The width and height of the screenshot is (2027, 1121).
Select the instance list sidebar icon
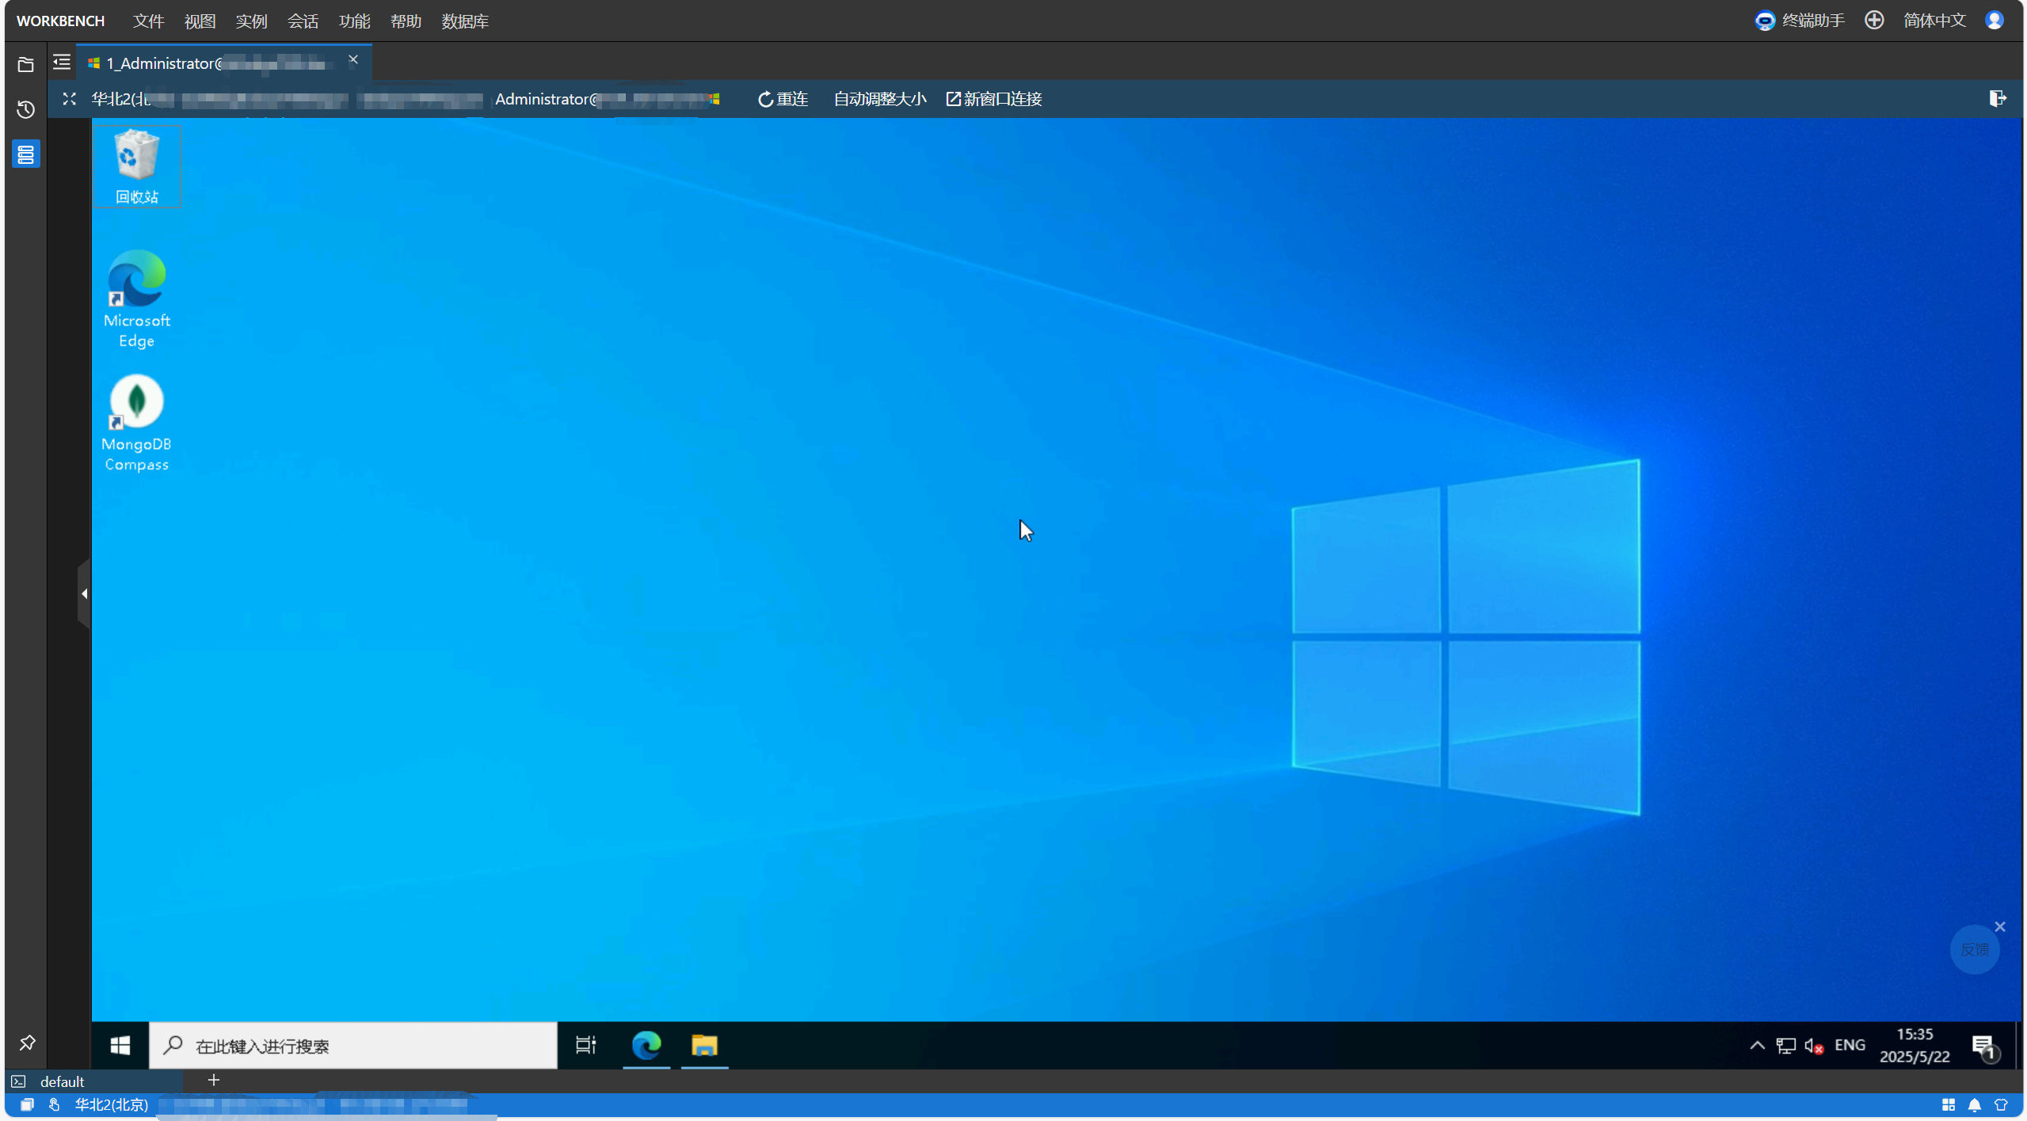pos(25,154)
